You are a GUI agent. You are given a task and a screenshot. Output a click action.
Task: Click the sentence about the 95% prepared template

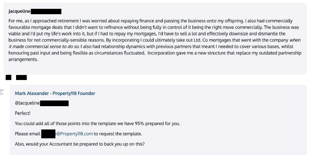[97, 123]
